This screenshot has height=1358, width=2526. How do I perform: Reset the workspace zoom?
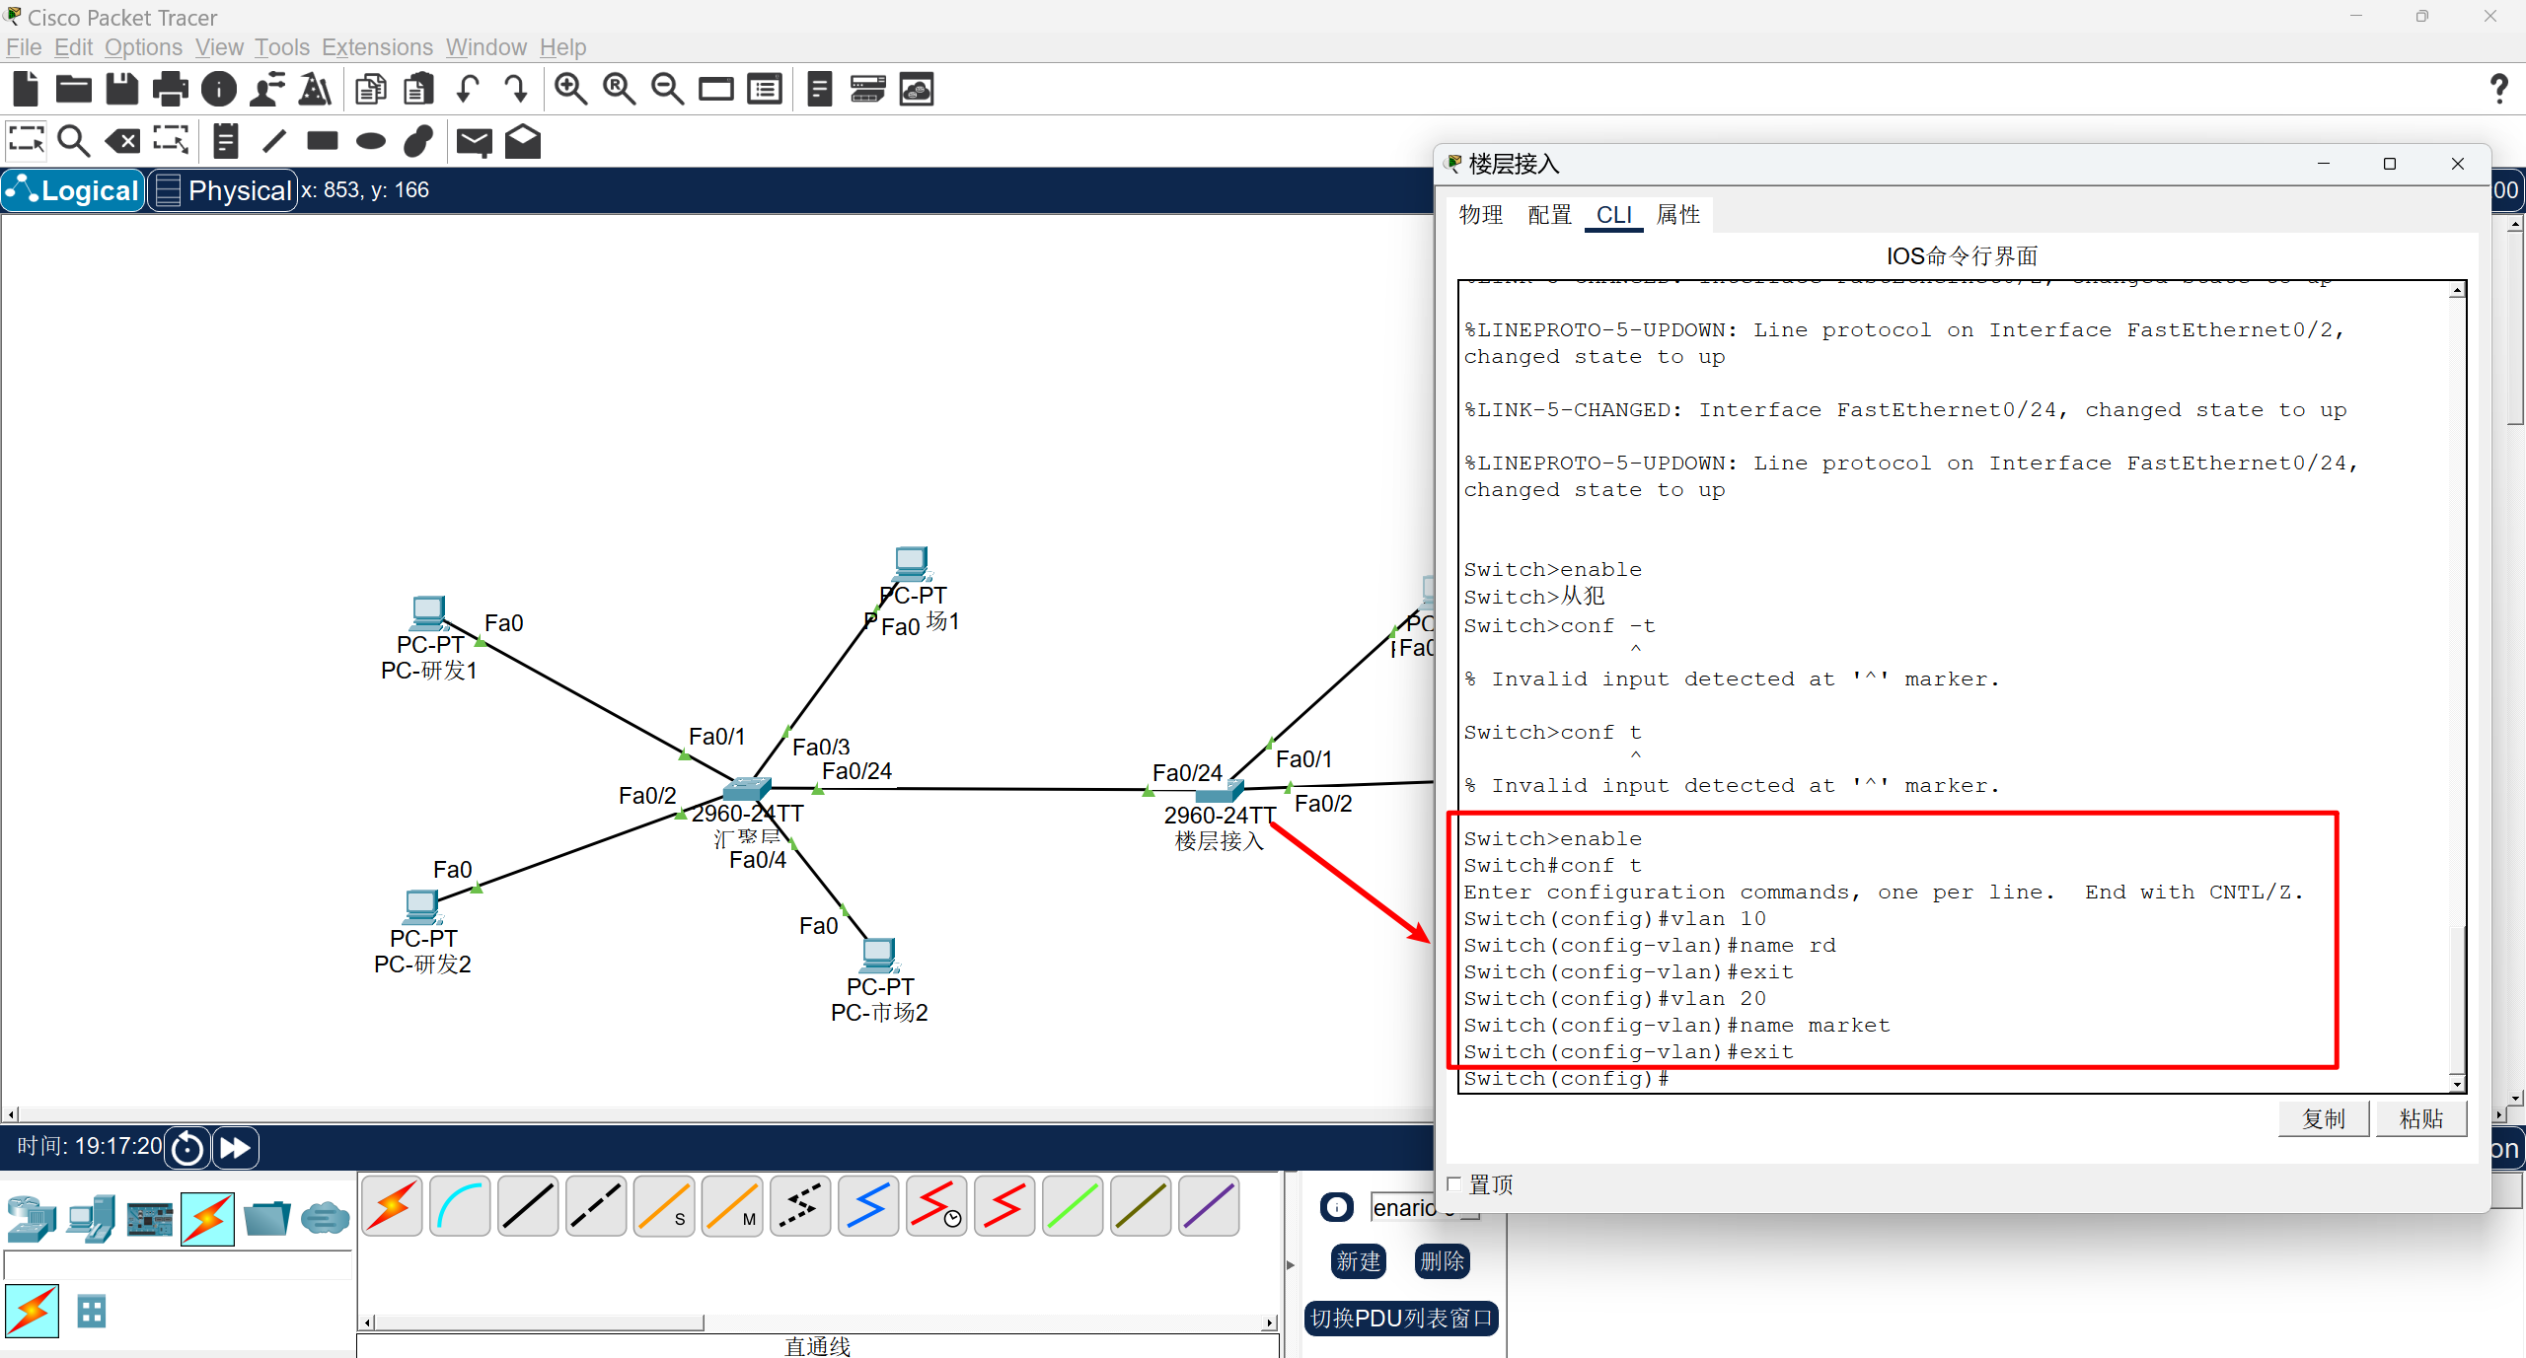coord(619,89)
